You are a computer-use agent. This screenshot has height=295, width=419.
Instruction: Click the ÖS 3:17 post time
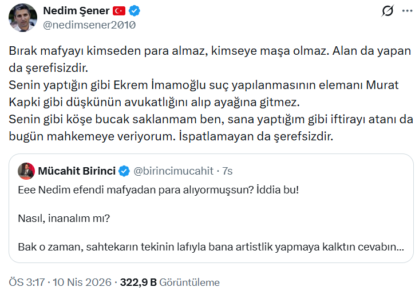coord(27,282)
